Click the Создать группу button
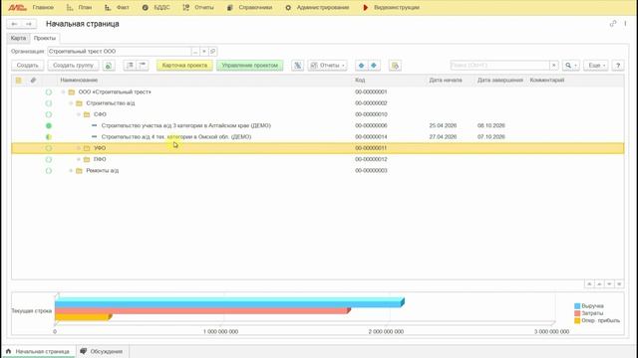Viewport: 638px width, 358px height. [x=73, y=66]
